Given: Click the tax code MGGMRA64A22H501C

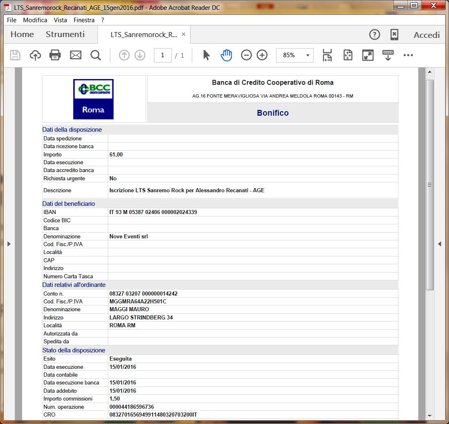Looking at the screenshot, I should [x=138, y=301].
